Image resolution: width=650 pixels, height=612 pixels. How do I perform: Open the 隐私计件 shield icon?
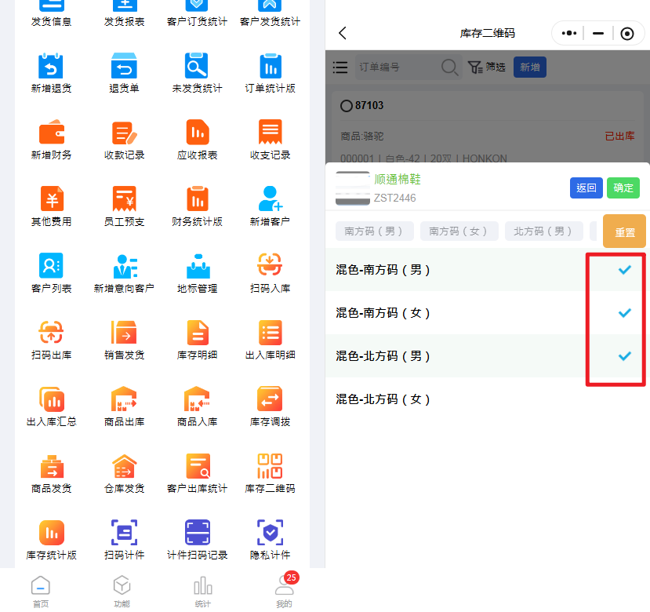point(270,534)
